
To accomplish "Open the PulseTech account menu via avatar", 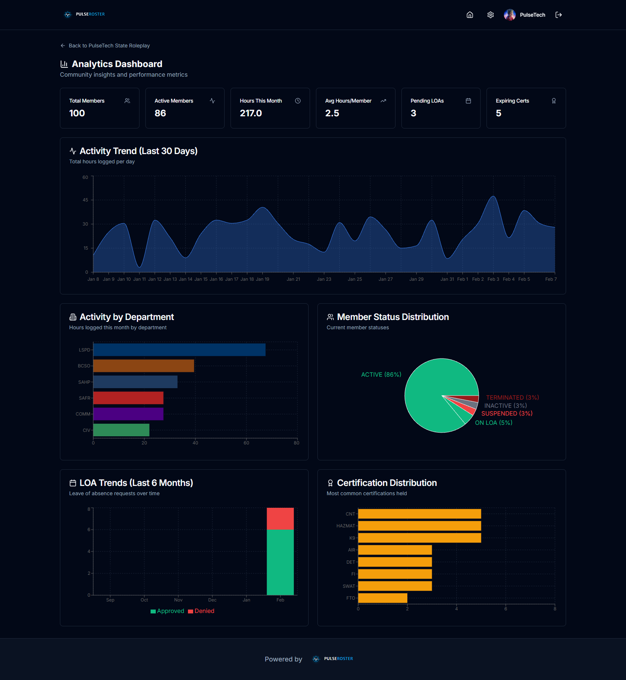I will [510, 15].
